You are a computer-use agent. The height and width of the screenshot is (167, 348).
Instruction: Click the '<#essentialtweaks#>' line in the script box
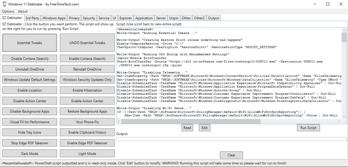point(135,29)
